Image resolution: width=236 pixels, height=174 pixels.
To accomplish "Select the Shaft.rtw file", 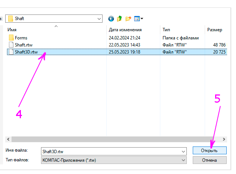I will tap(23, 45).
